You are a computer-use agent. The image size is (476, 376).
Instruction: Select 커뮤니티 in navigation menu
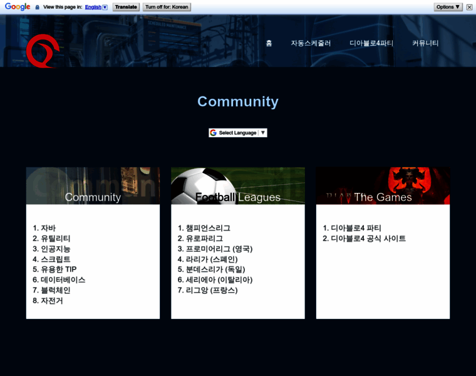(x=425, y=43)
